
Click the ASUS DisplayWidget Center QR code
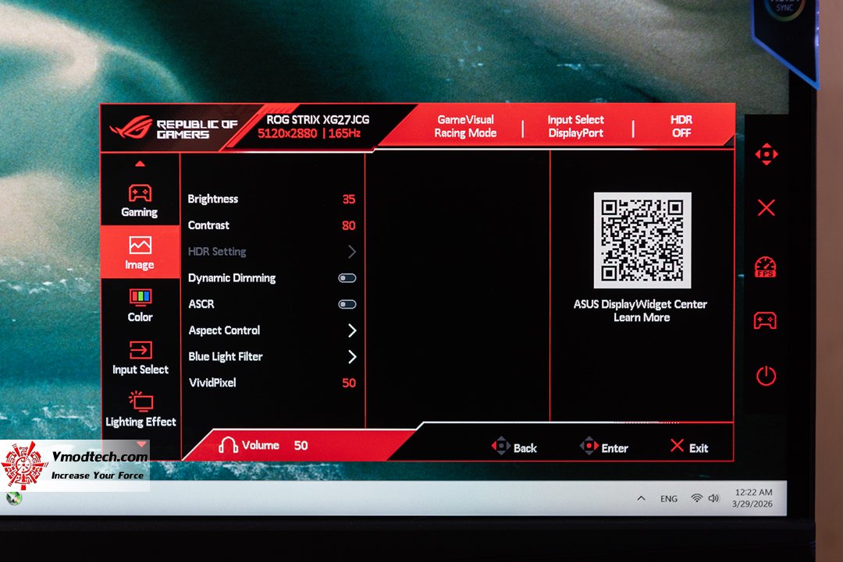642,240
